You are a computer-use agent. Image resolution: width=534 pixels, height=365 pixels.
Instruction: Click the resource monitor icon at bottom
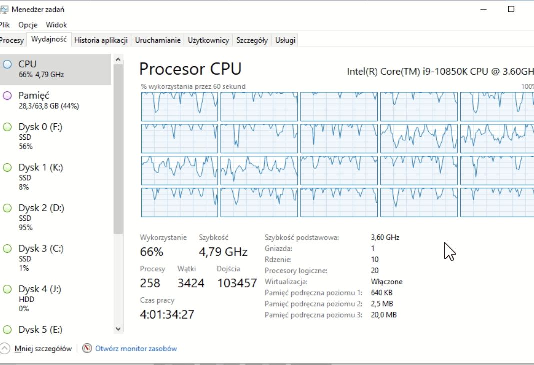click(87, 348)
